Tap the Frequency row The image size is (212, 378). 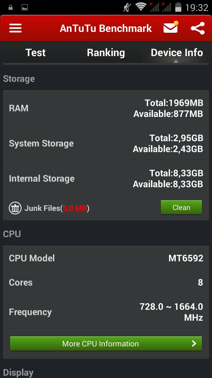(106, 312)
